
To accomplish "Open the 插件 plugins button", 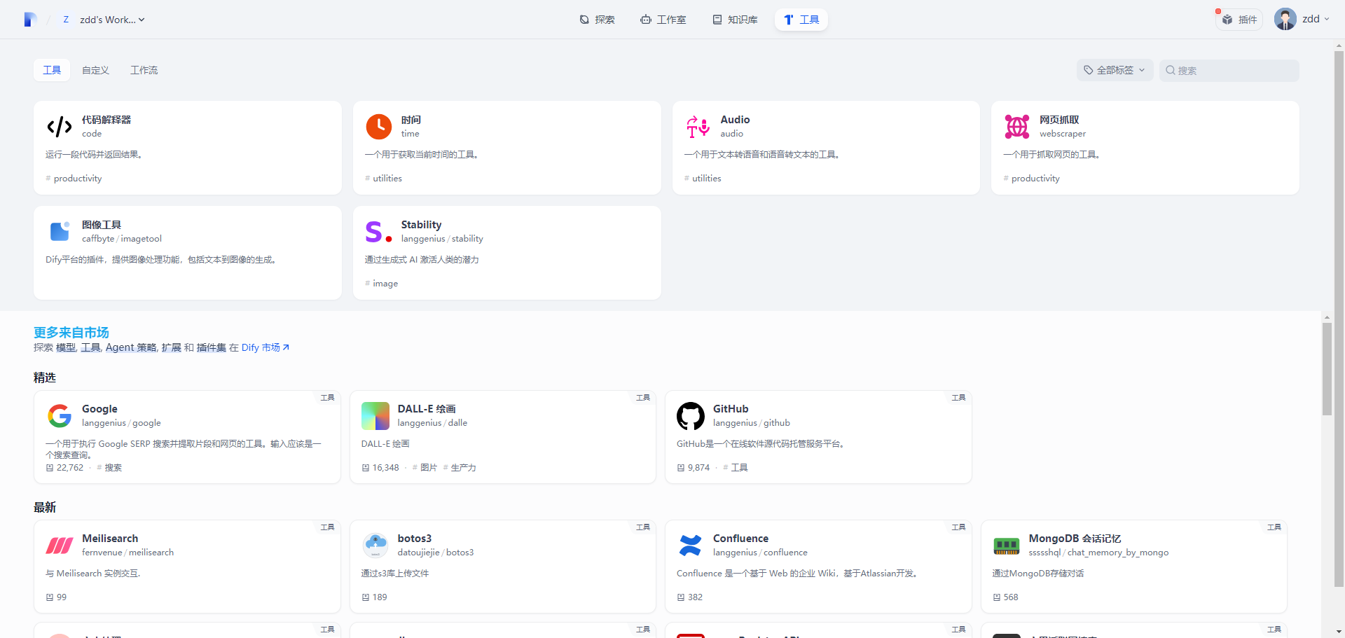I will coord(1239,20).
